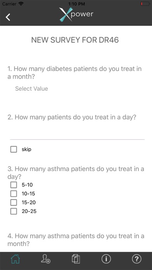
Task: Check the 15-20 option
Action: (x=14, y=202)
